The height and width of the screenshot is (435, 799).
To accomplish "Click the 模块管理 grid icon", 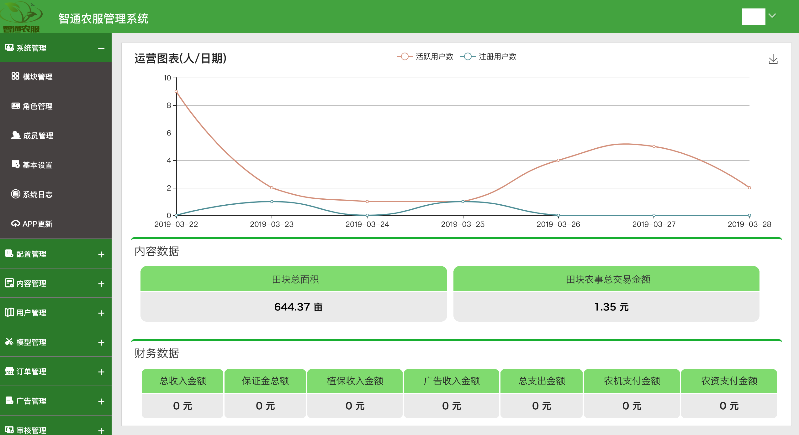I will [15, 76].
